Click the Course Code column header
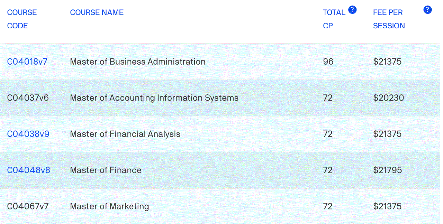 coord(22,19)
